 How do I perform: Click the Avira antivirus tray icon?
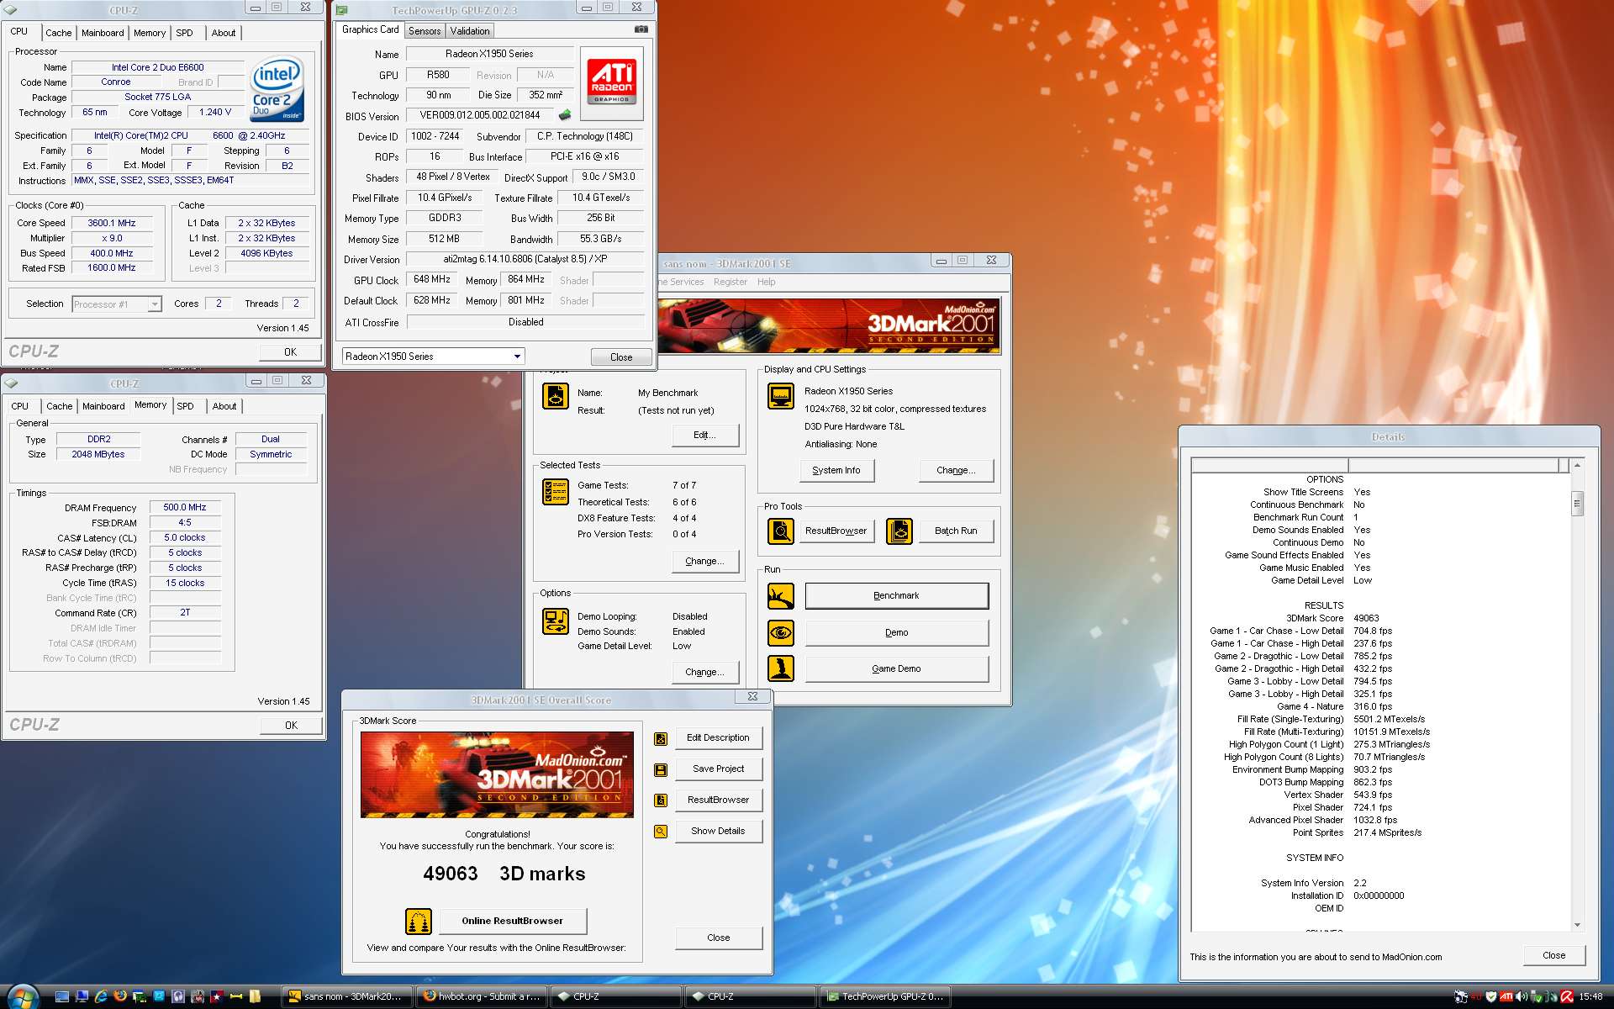pos(1567,997)
